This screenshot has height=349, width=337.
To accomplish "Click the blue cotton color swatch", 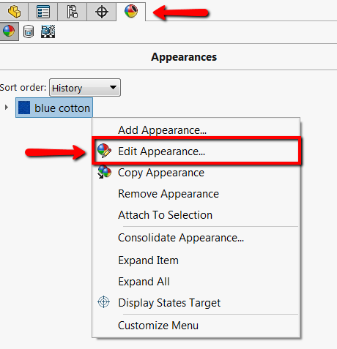I will (24, 108).
